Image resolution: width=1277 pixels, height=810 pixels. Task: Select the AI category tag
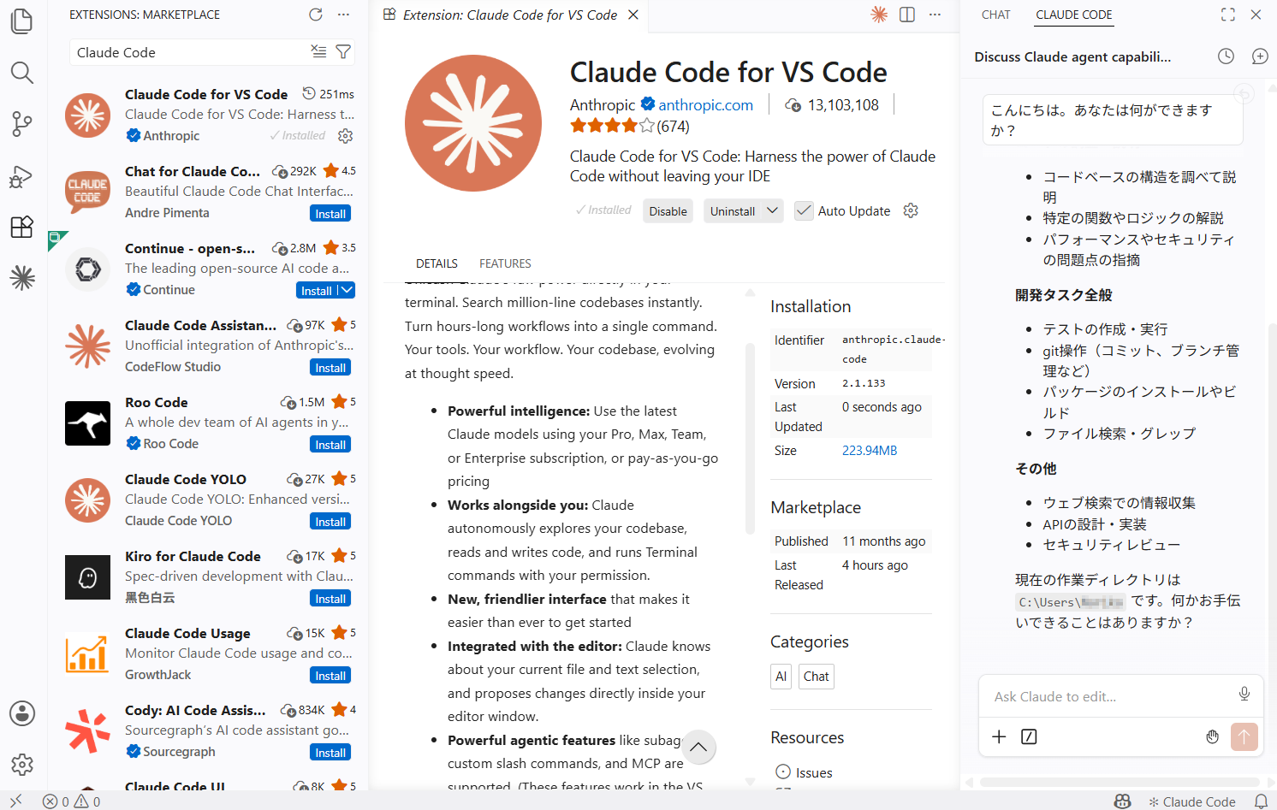pyautogui.click(x=781, y=677)
